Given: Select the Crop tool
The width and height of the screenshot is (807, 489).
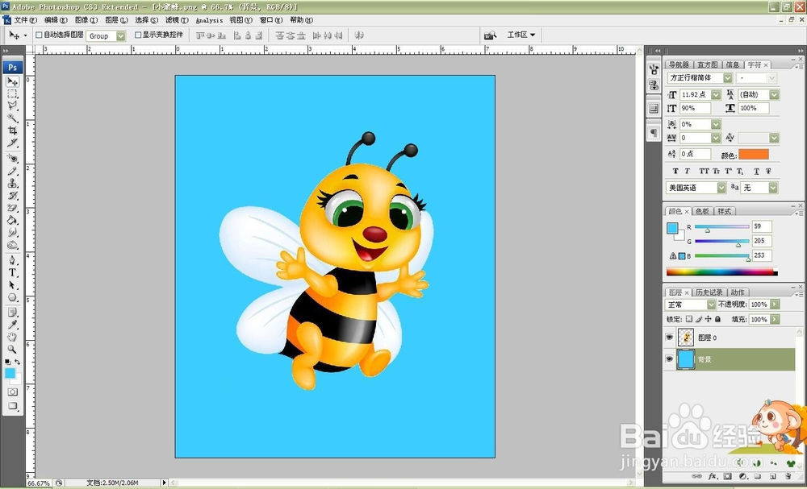Looking at the screenshot, I should point(13,131).
